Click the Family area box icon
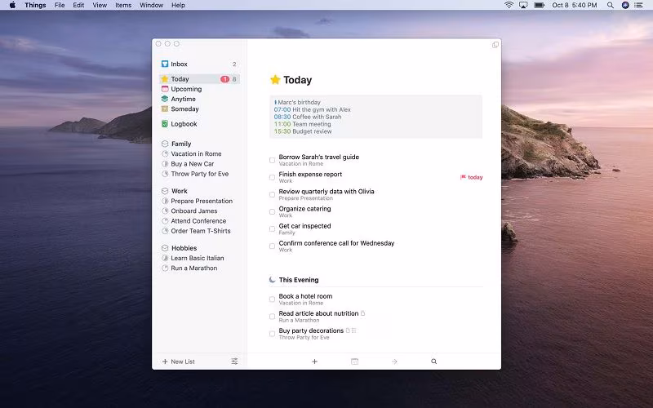The image size is (653, 408). point(165,144)
